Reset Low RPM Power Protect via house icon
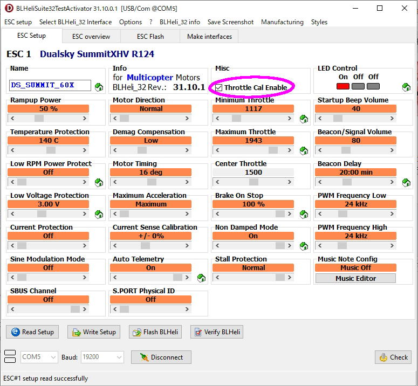 (x=99, y=182)
